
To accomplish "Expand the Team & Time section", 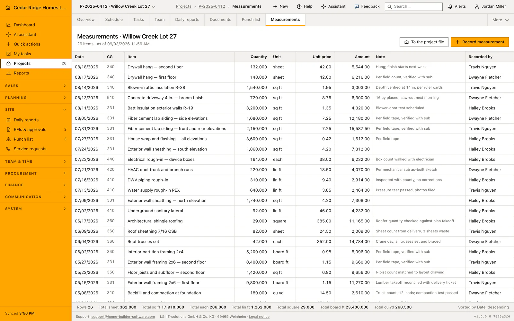I will coord(36,161).
